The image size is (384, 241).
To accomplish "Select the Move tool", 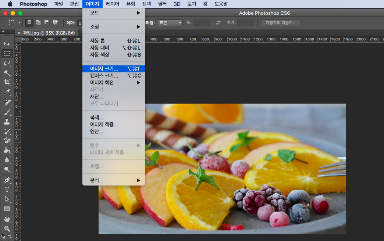I will (7, 44).
